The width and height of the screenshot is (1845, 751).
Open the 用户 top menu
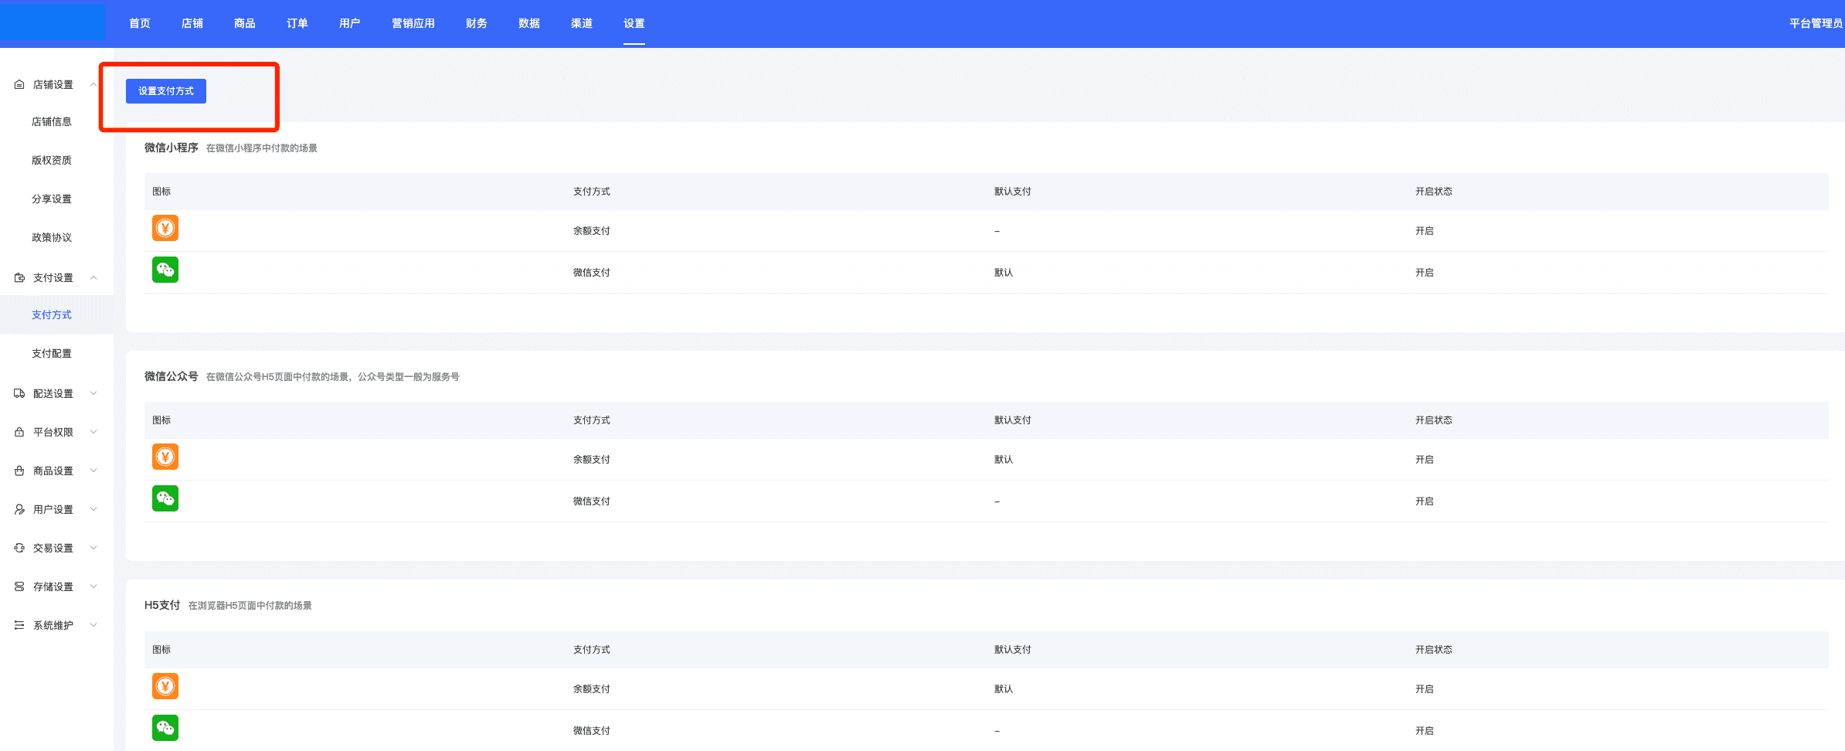(x=350, y=23)
